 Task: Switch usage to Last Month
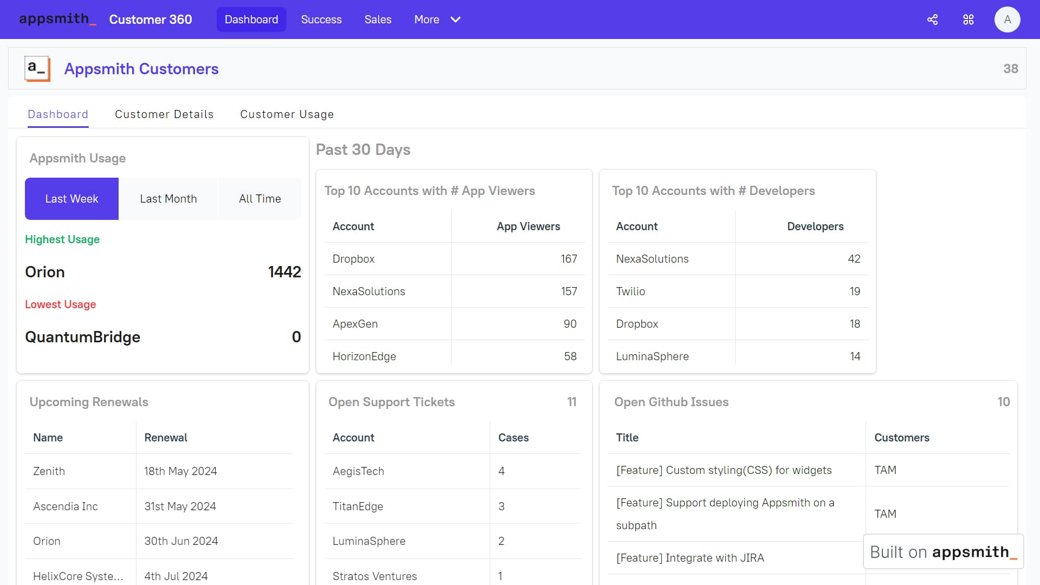pyautogui.click(x=168, y=198)
